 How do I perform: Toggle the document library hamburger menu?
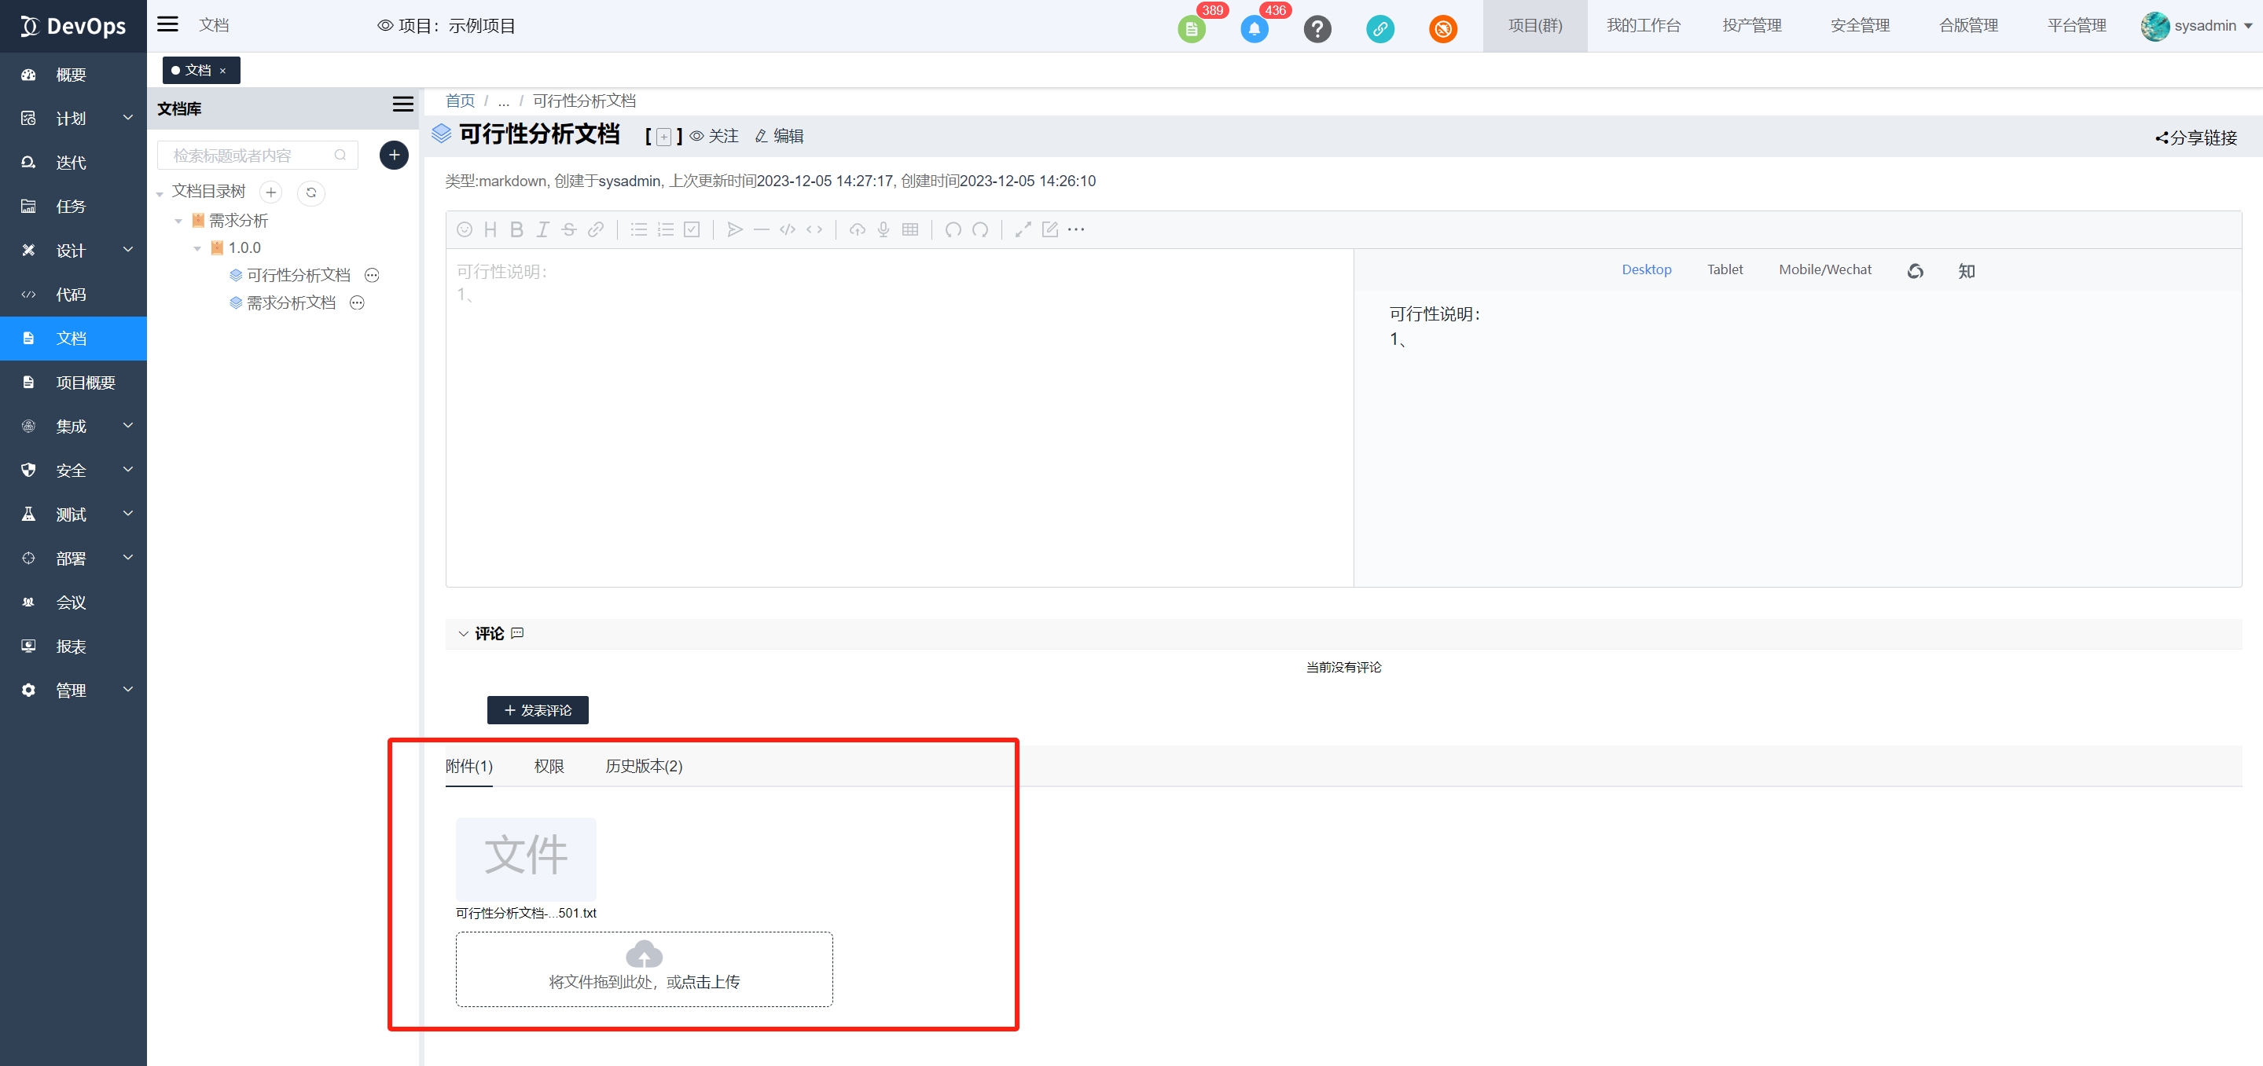point(402,104)
